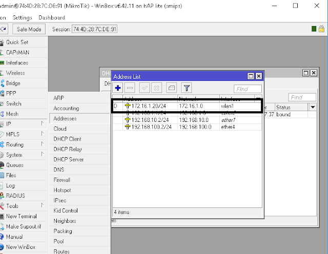Click the enable checkmark button in Address List

(x=145, y=88)
